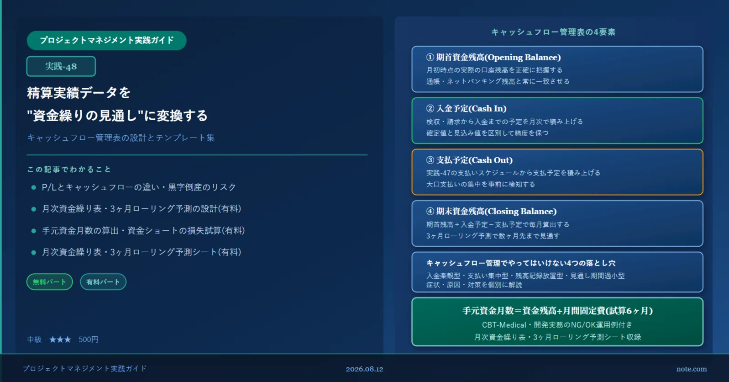Click text 検収・請求から入金までの予定を月次で積み上げる
Viewport: 729px width, 382px height.
(x=504, y=122)
